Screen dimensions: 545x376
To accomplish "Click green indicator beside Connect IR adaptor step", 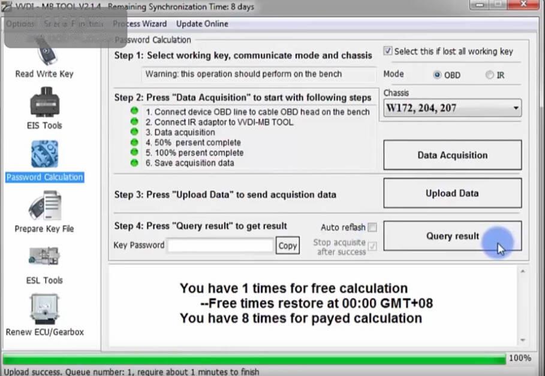I will click(x=134, y=122).
